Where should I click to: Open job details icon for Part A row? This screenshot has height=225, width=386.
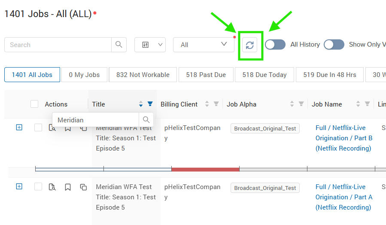[x=52, y=187]
